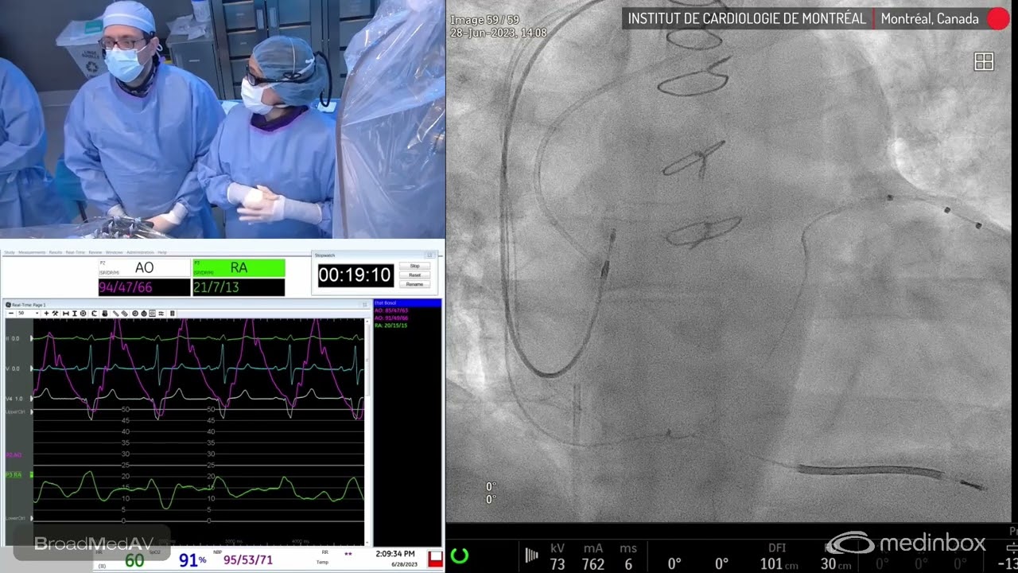Click the Stop button in the Stopwatch
The width and height of the screenshot is (1018, 573).
[x=414, y=266]
